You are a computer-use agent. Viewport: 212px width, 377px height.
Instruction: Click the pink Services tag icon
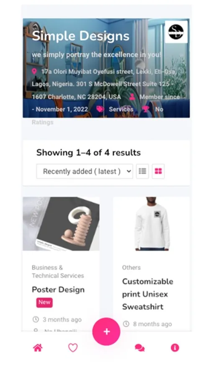[100, 109]
